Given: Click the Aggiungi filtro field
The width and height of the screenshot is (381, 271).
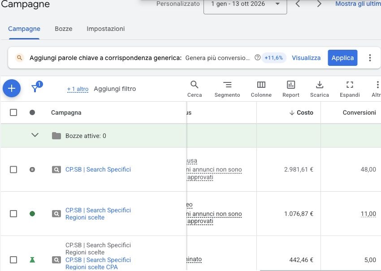Looking at the screenshot, I should 115,89.
